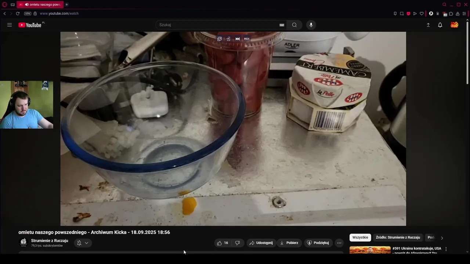This screenshot has height=264, width=470.
Task: Open the GX Corner gamepad icon
Action: point(13,5)
